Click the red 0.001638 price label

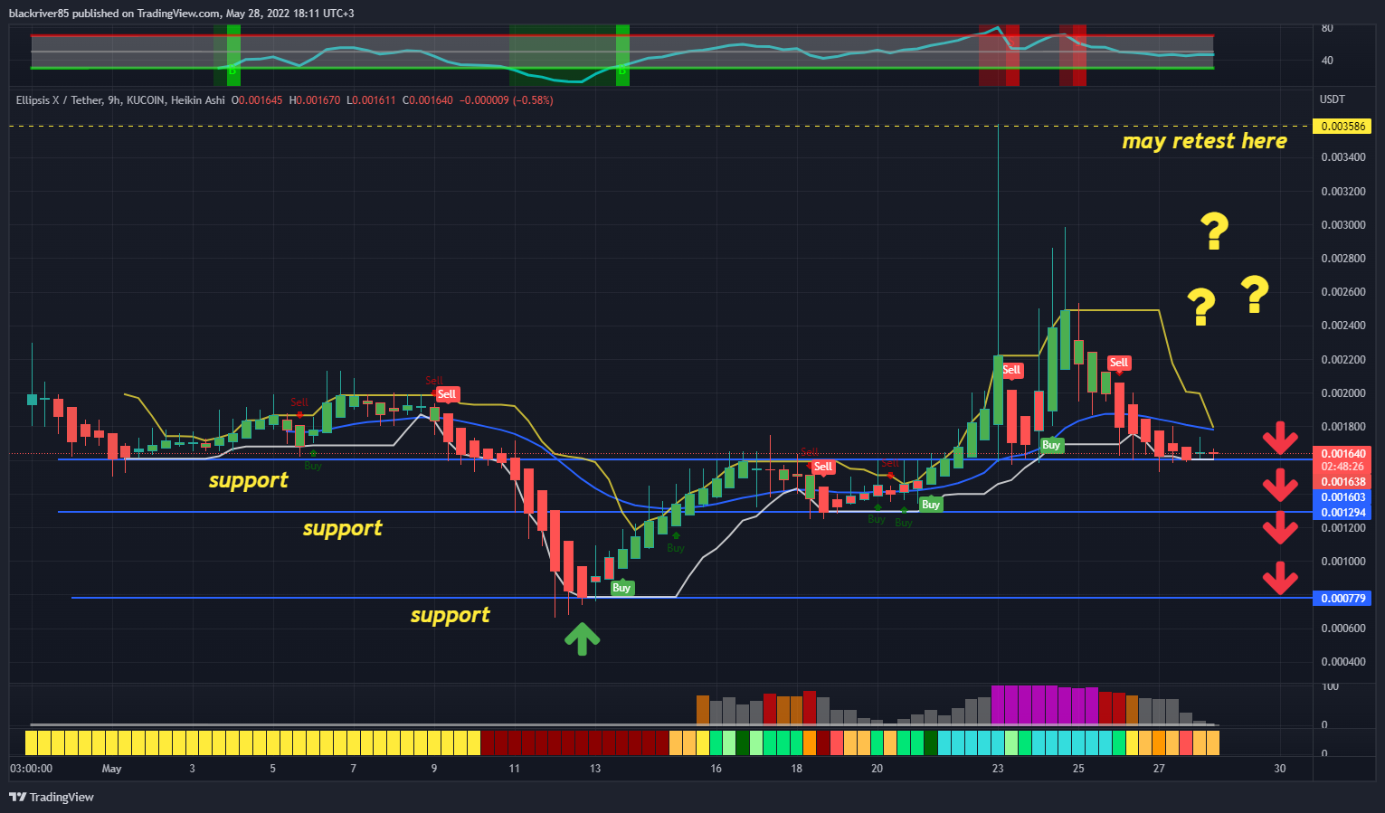pos(1343,482)
